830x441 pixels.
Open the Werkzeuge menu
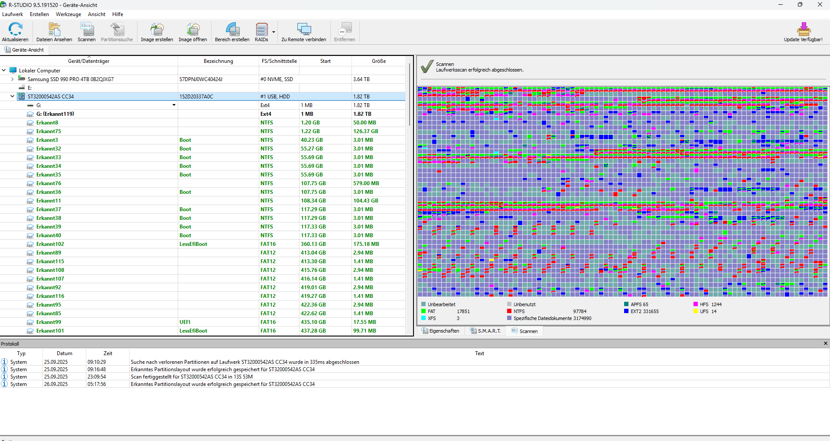click(68, 14)
